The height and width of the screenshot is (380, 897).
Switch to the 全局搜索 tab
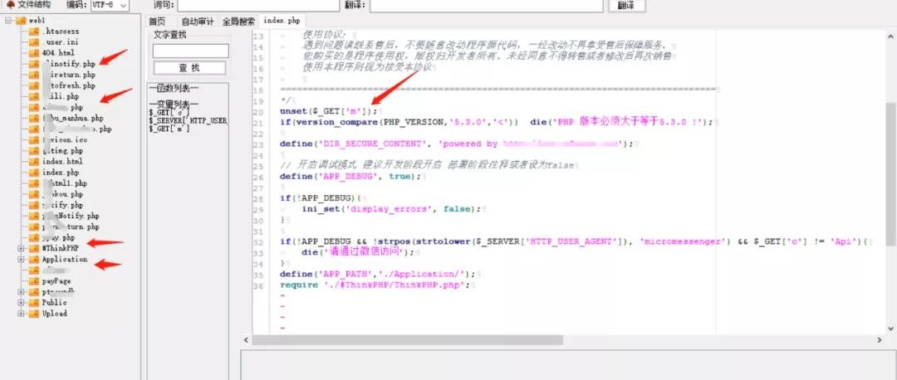click(x=238, y=21)
